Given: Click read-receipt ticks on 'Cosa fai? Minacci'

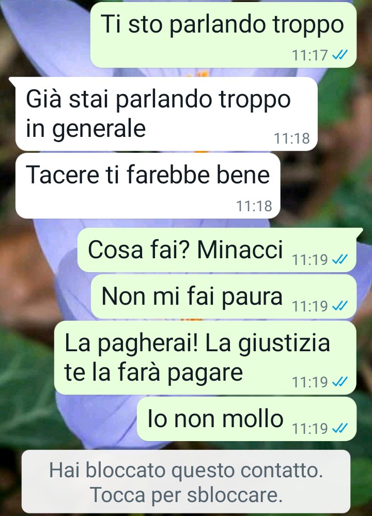Looking at the screenshot, I should (x=340, y=260).
